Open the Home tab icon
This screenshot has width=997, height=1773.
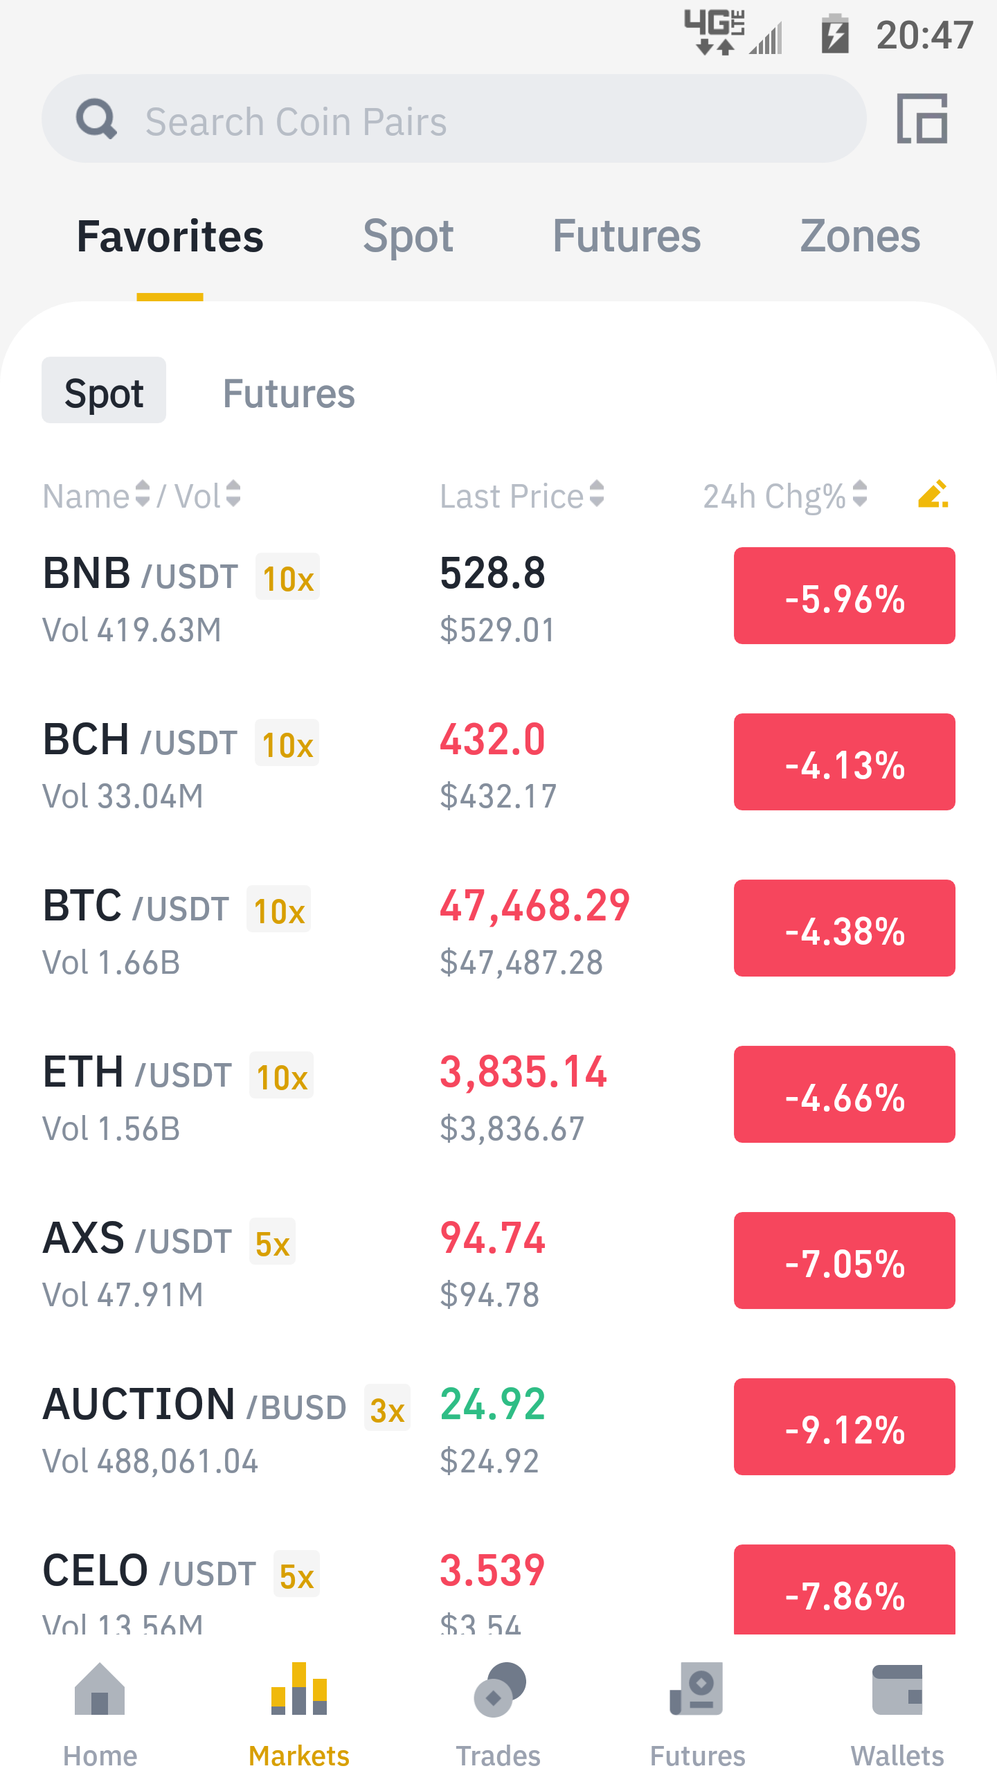pyautogui.click(x=100, y=1689)
